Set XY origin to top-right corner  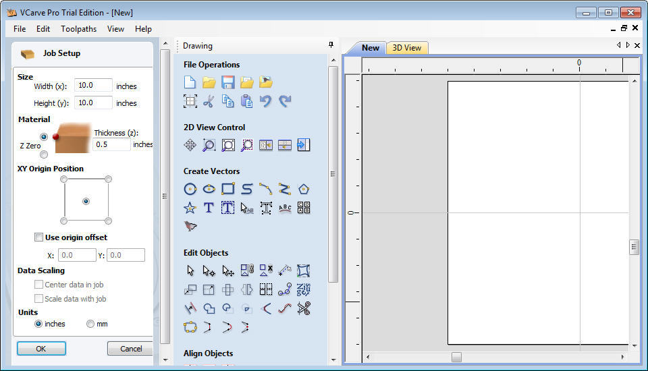pyautogui.click(x=108, y=179)
